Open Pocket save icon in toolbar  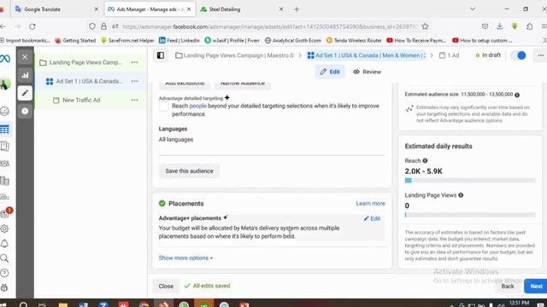485,26
